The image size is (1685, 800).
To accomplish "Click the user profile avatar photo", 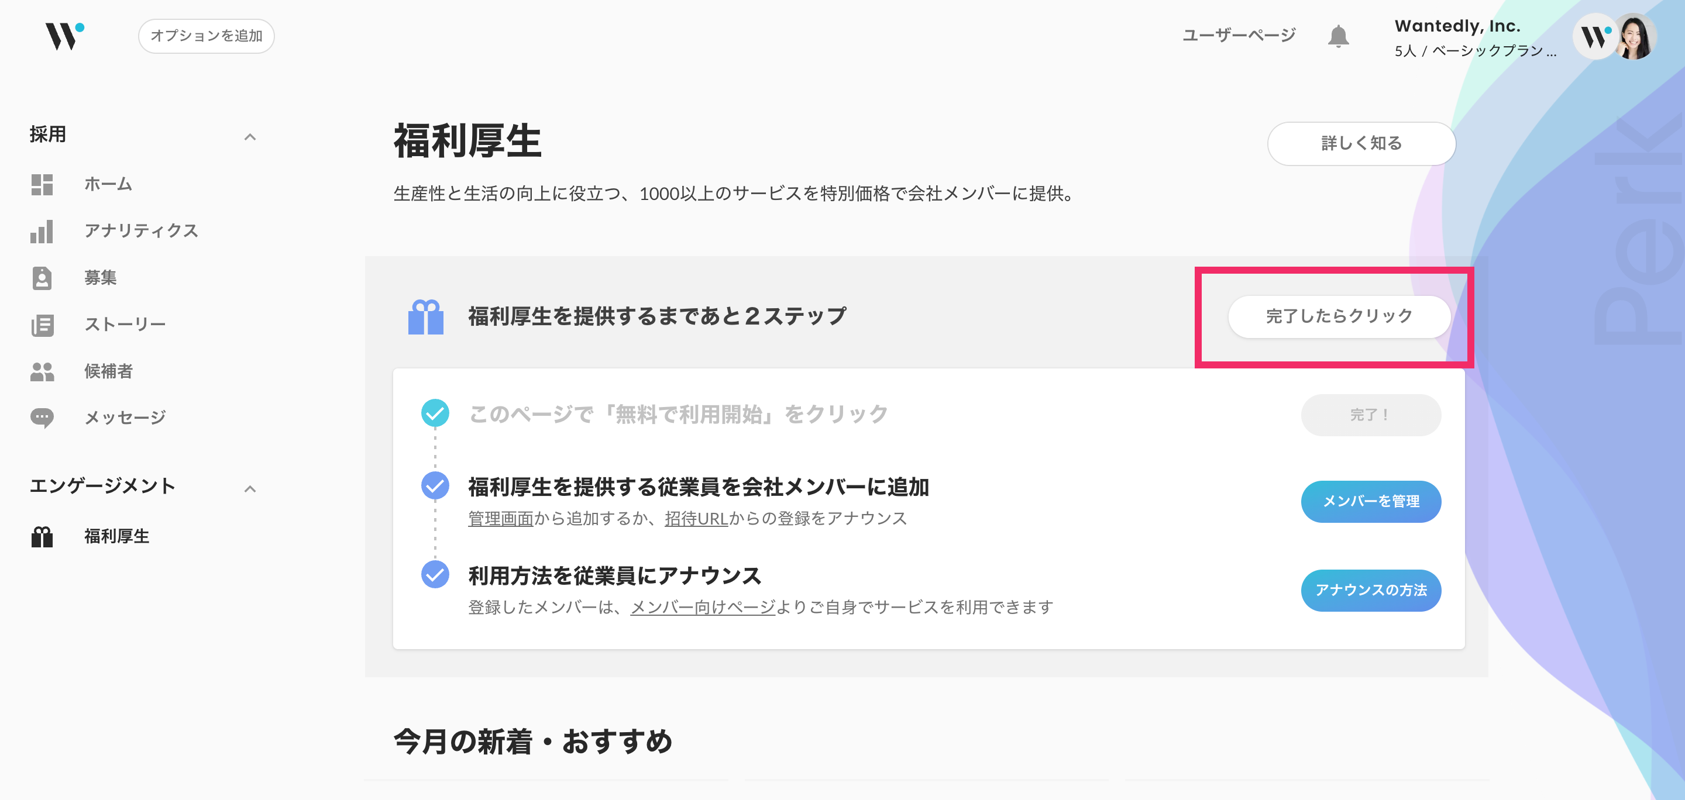I will [x=1635, y=37].
